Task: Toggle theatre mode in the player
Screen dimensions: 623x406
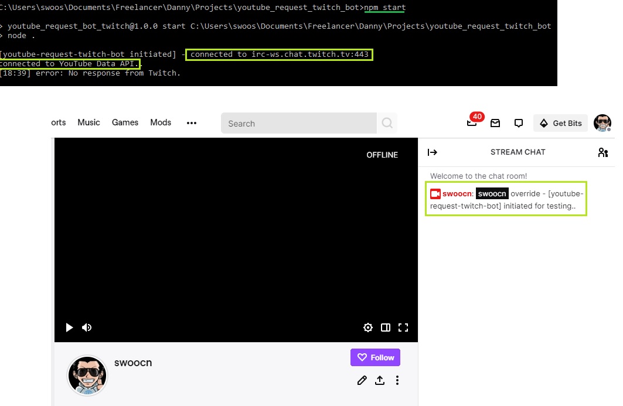Action: click(x=386, y=327)
